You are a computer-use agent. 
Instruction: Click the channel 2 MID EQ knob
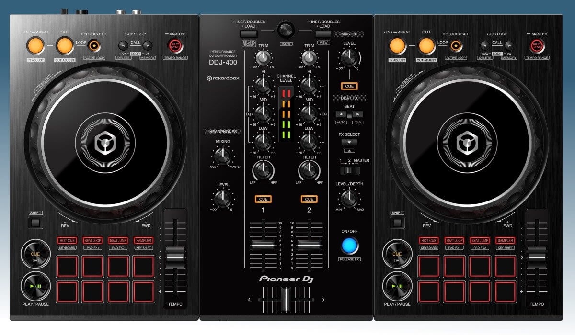tap(309, 114)
